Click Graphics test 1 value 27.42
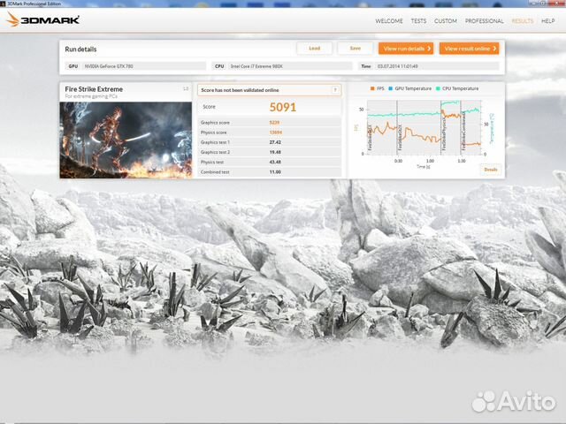Image resolution: width=566 pixels, height=424 pixels. (x=275, y=142)
